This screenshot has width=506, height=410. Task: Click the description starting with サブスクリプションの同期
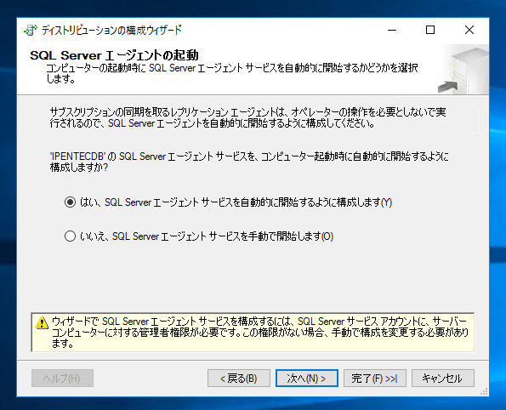coord(247,117)
